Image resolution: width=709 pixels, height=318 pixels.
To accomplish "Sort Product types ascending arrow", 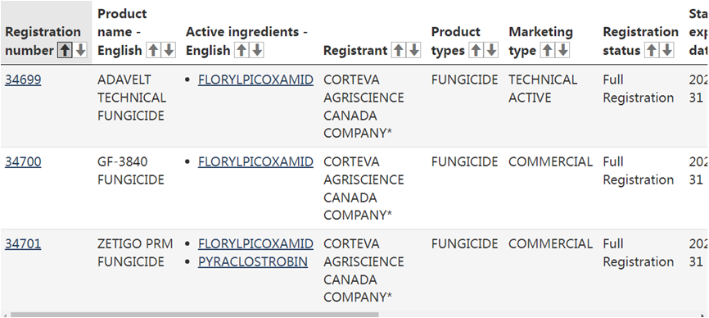I will [476, 50].
